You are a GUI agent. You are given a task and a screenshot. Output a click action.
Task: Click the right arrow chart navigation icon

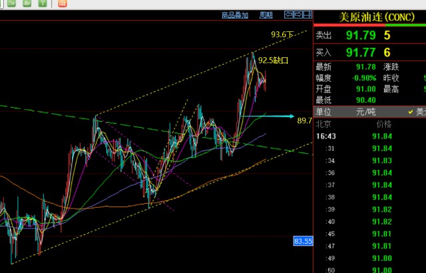(x=298, y=14)
